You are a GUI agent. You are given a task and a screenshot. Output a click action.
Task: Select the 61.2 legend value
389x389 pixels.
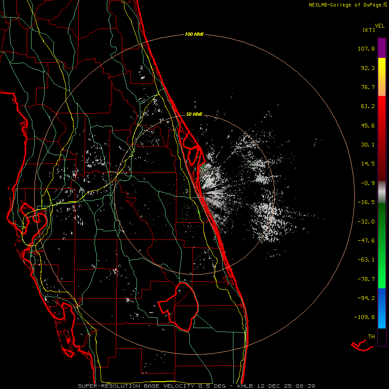tap(368, 106)
